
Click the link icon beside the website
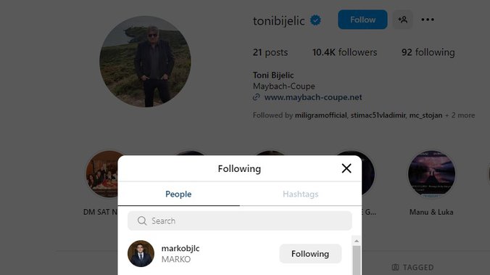(x=257, y=97)
